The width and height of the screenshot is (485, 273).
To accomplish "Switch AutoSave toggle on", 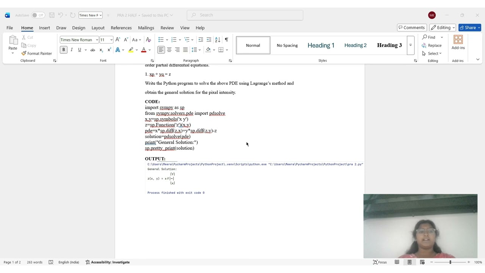I will point(38,15).
